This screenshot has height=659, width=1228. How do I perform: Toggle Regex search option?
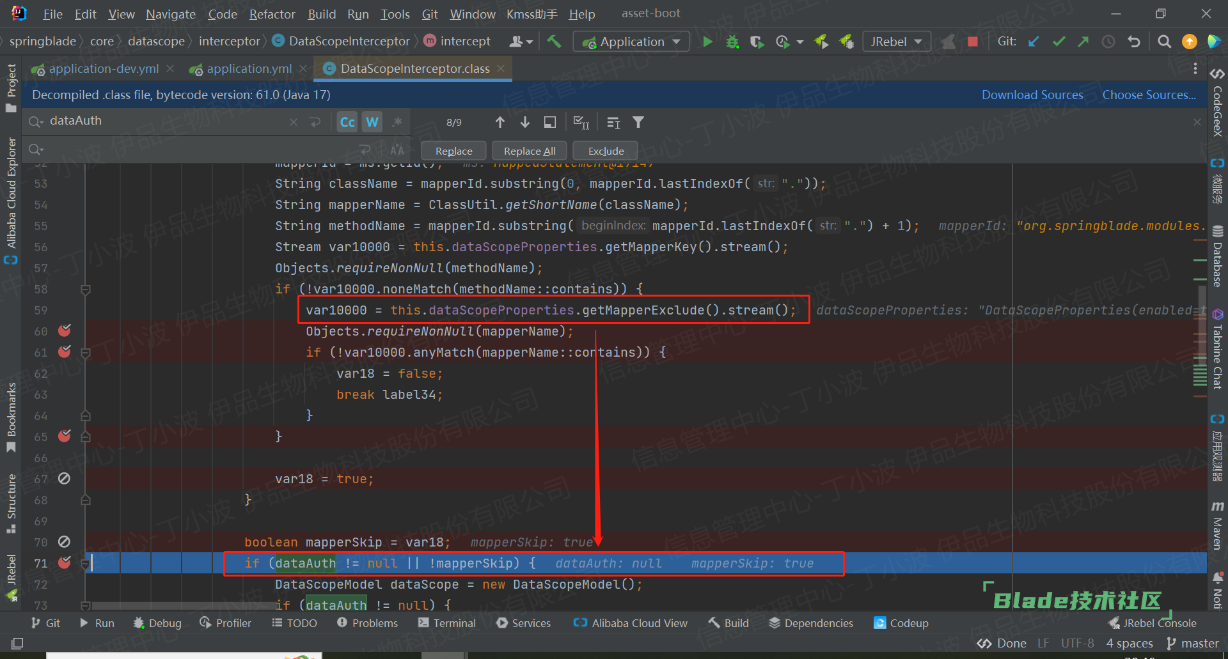pyautogui.click(x=397, y=122)
